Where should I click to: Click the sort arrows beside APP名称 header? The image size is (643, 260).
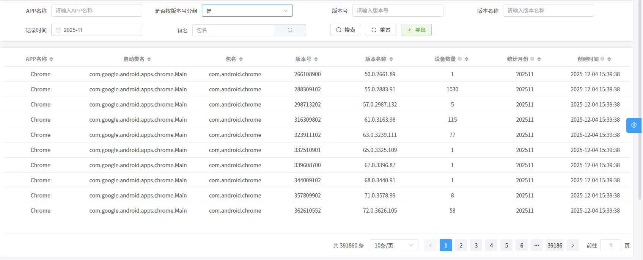tap(51, 59)
